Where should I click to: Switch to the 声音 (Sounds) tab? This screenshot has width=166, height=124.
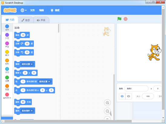coord(41,20)
